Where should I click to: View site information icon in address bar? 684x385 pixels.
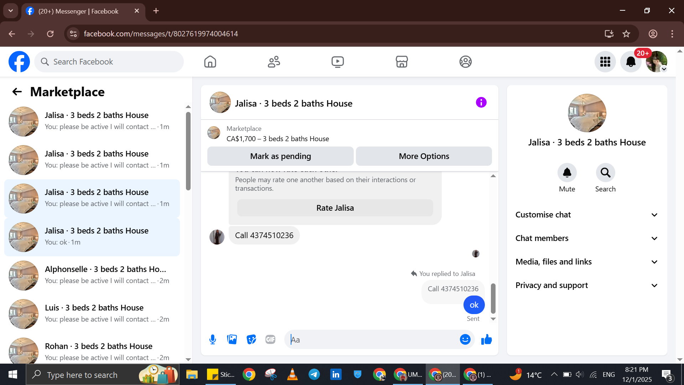73,34
